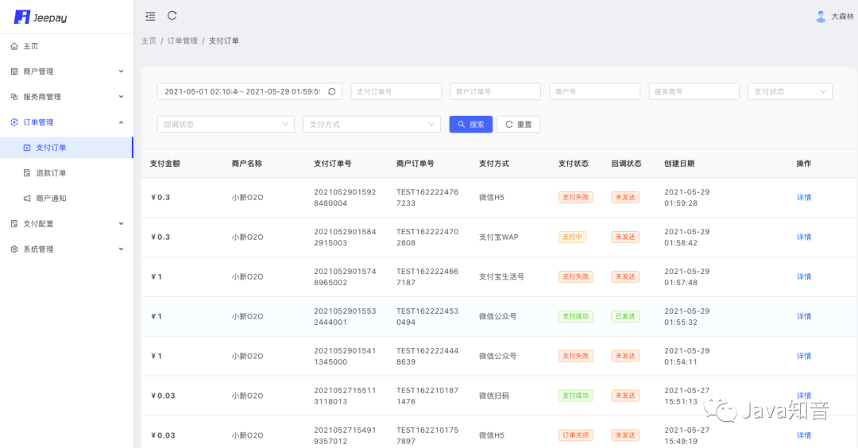Viewport: 858px width, 448px height.
Task: Collapse the 订单管理 sidebar menu
Action: [67, 122]
